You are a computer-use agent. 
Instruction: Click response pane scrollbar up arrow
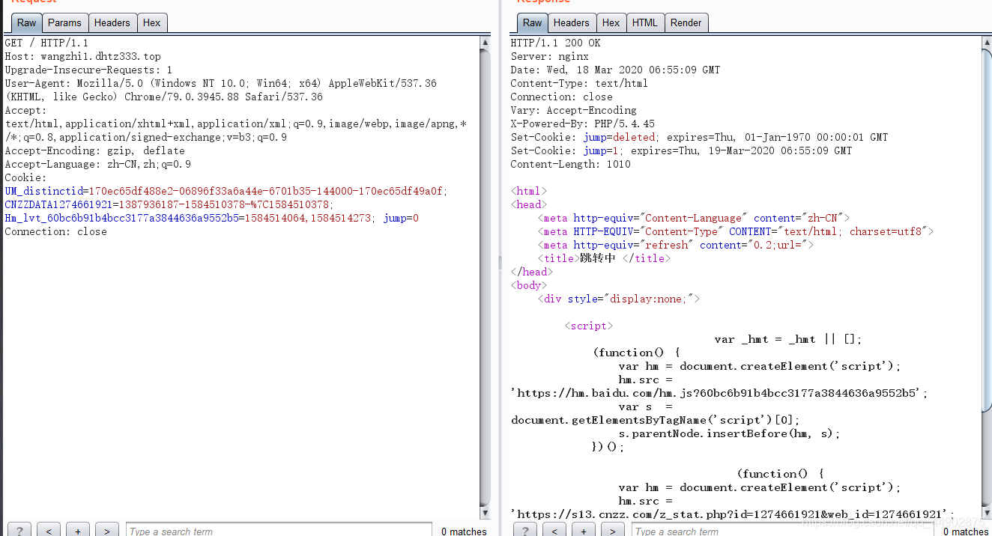986,43
